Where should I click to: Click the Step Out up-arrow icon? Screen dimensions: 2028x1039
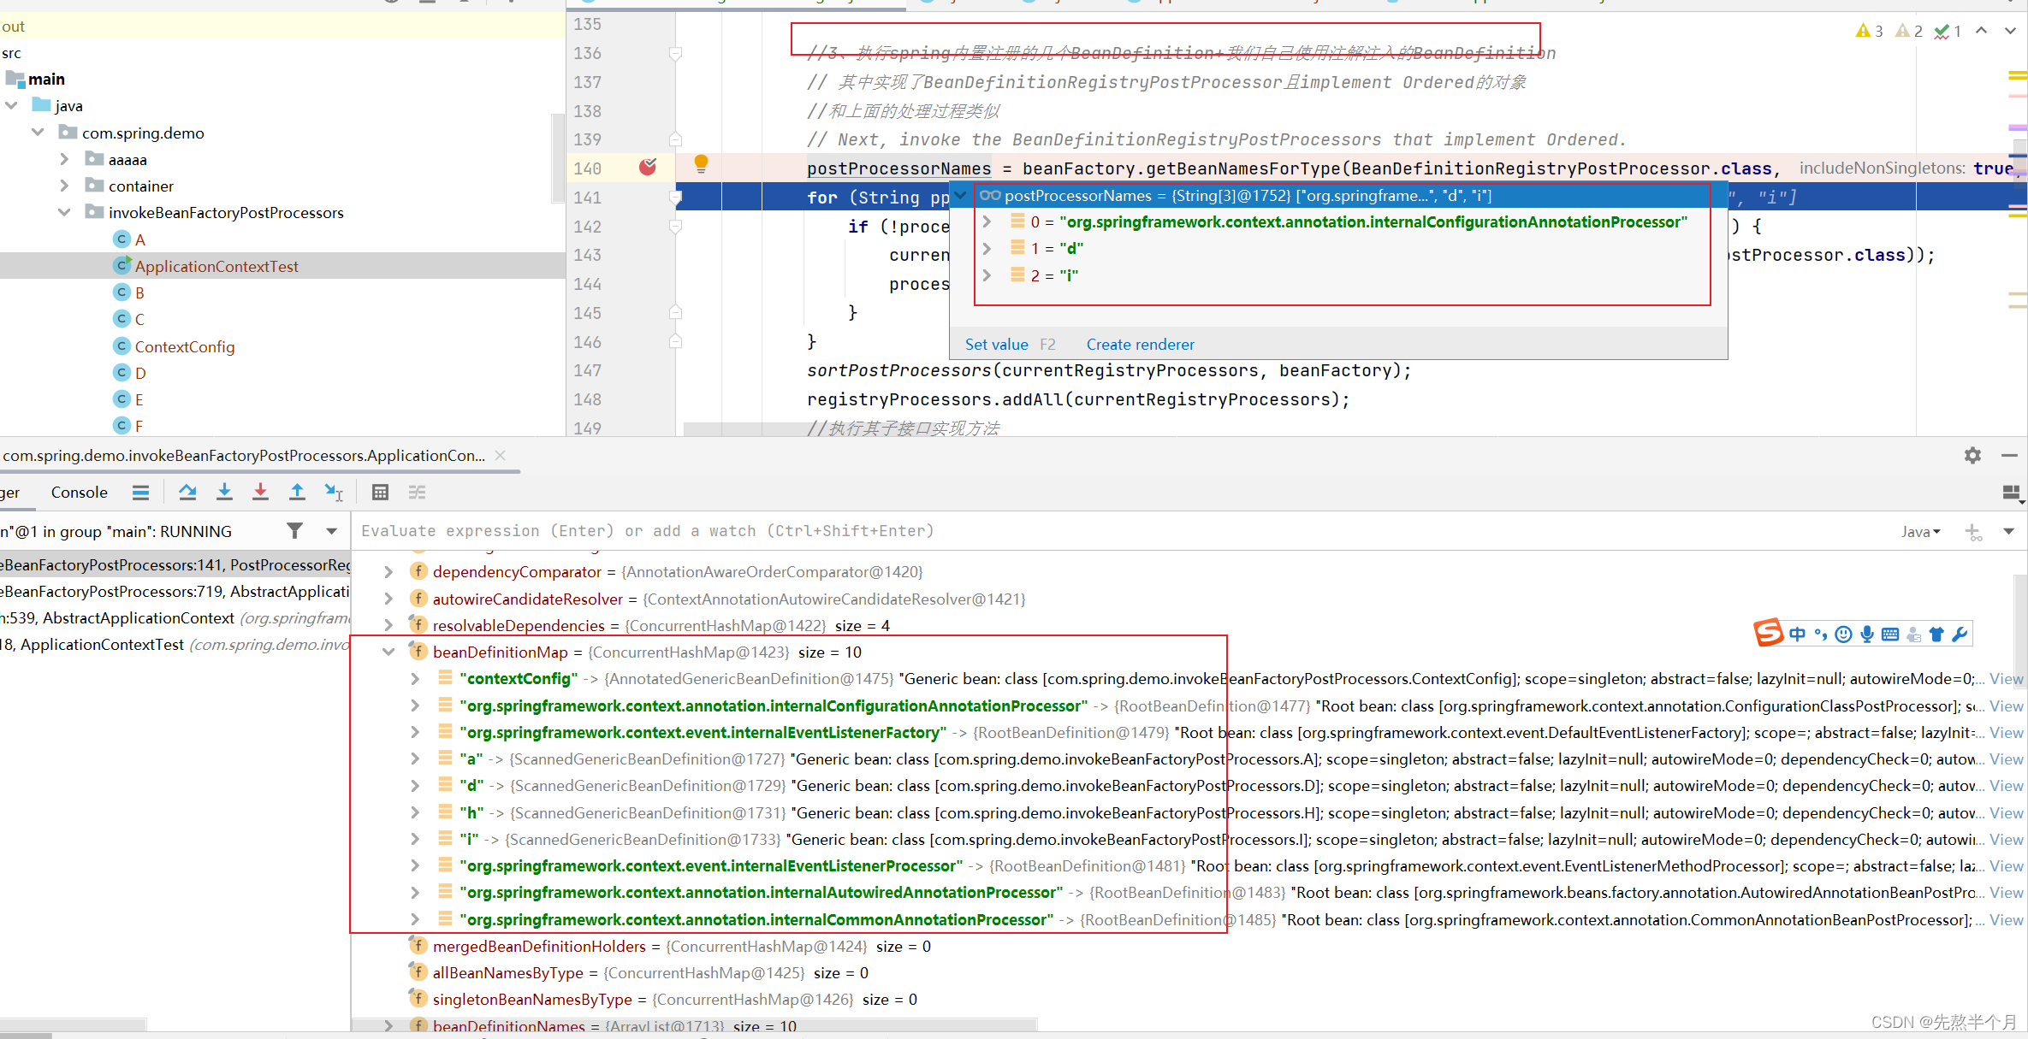tap(297, 492)
